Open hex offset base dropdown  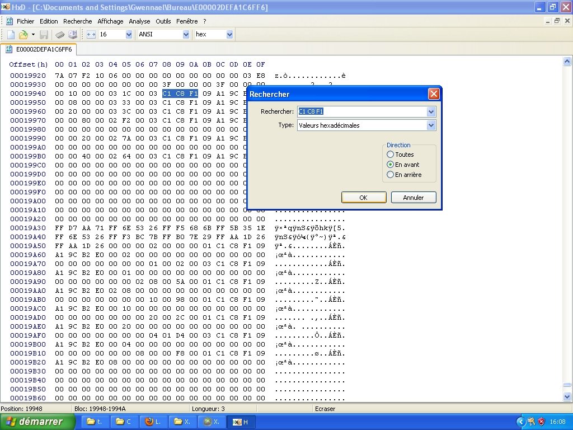click(x=229, y=34)
